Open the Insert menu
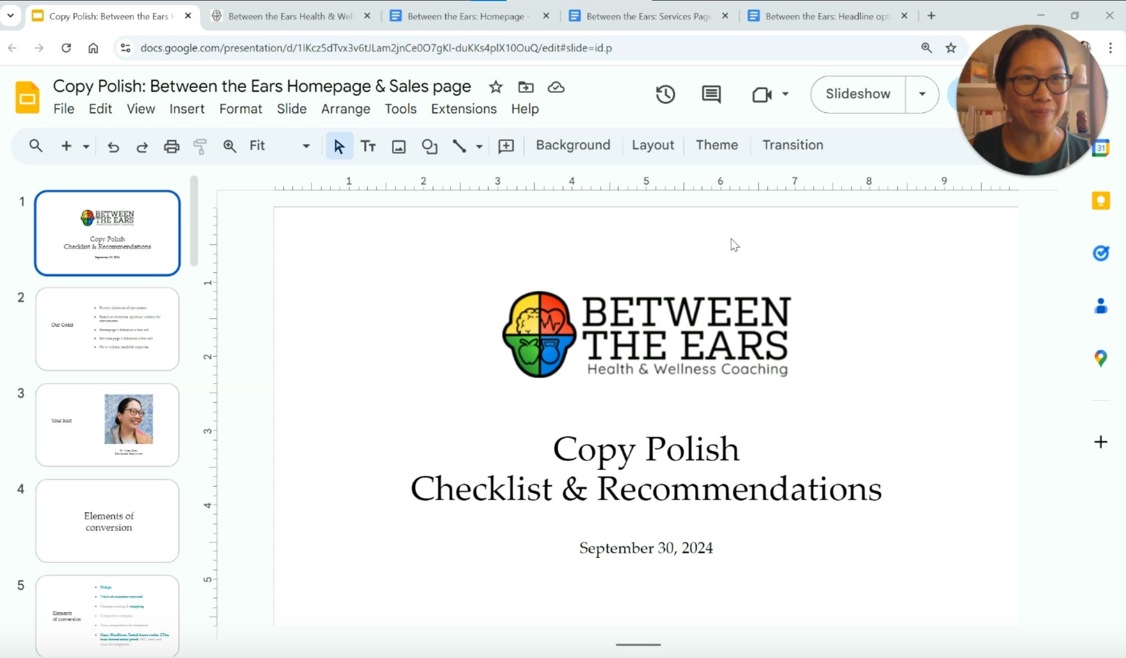This screenshot has height=658, width=1126. [x=187, y=109]
